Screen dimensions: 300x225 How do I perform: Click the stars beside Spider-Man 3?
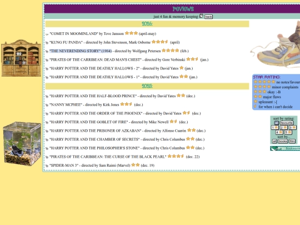click(136, 165)
